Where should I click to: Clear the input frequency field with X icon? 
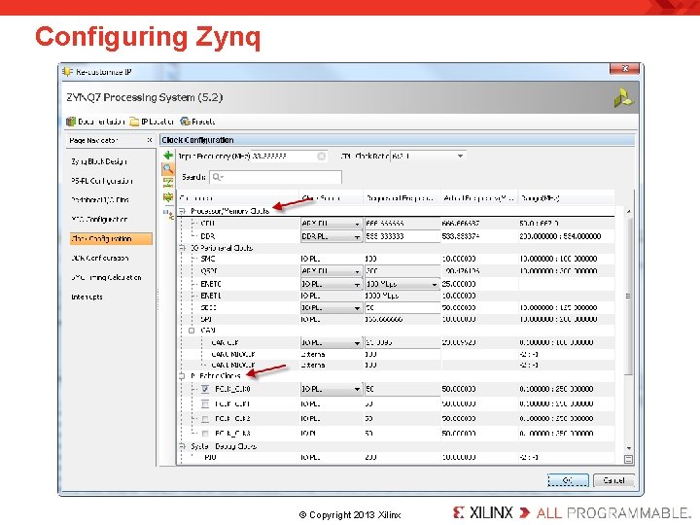tap(321, 157)
